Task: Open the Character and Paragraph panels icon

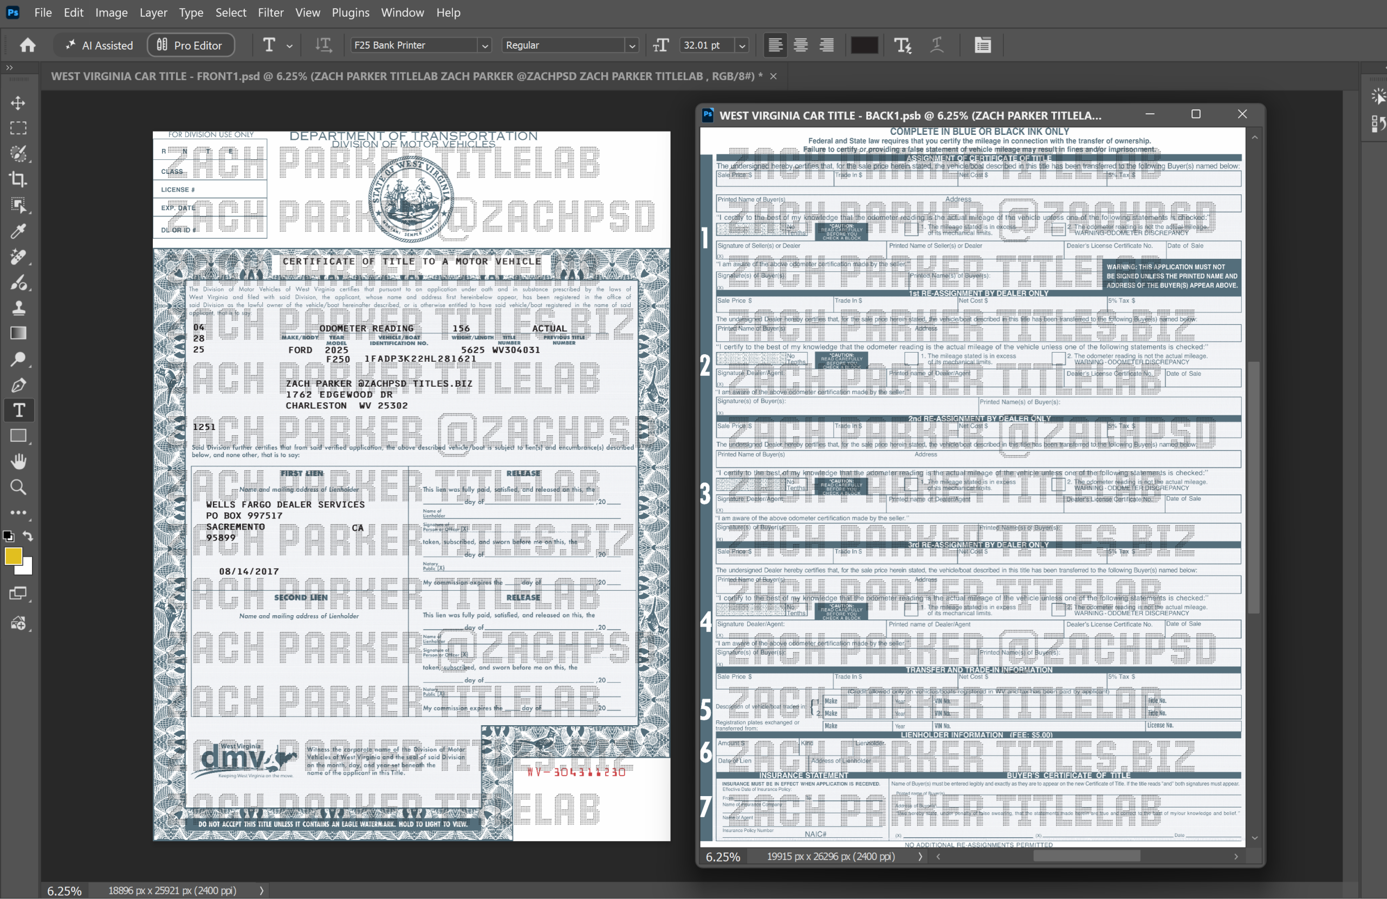Action: pyautogui.click(x=983, y=45)
